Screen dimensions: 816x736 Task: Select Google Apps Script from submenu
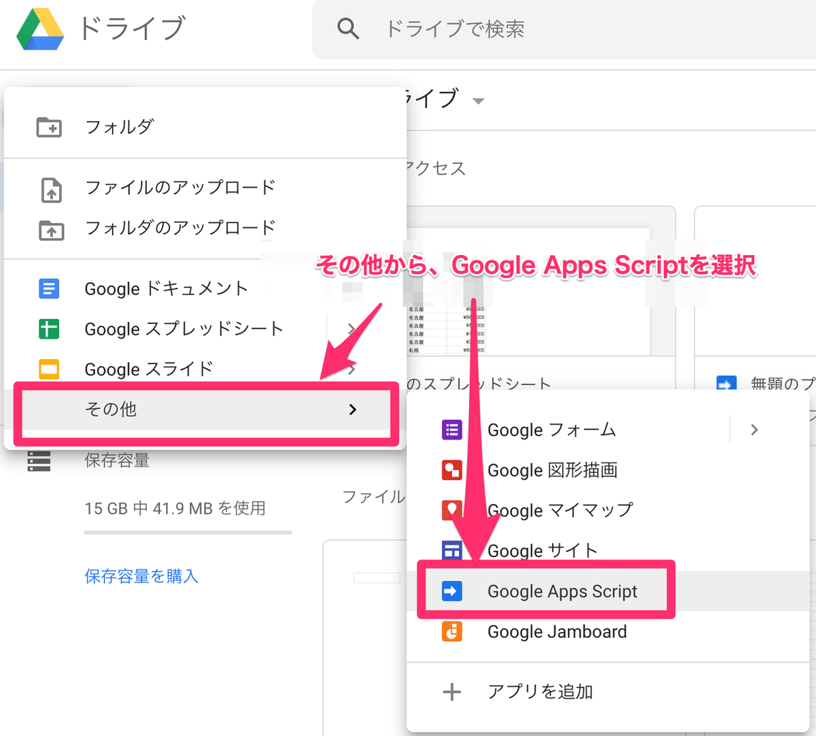coord(561,591)
